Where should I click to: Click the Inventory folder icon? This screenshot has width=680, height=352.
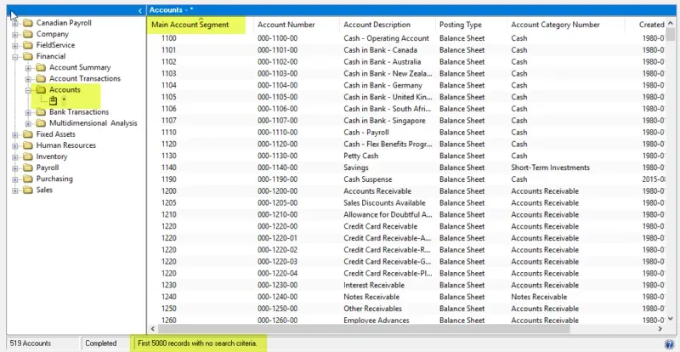[x=27, y=156]
